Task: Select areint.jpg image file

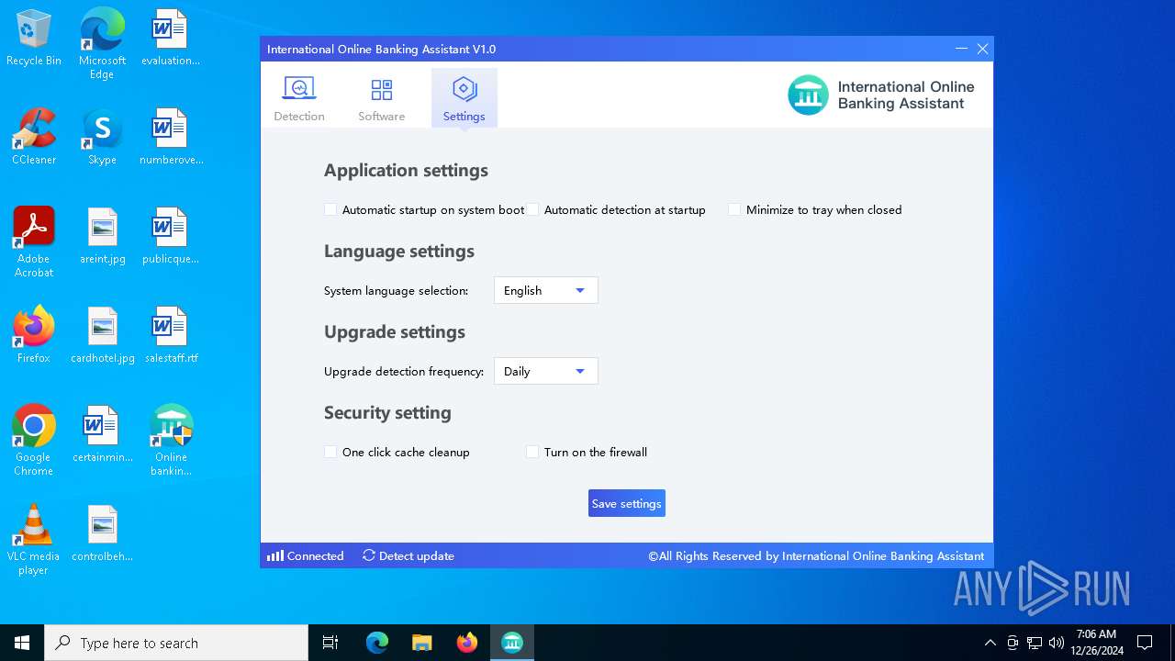Action: point(102,236)
